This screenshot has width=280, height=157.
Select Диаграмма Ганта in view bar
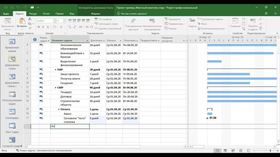[12, 63]
